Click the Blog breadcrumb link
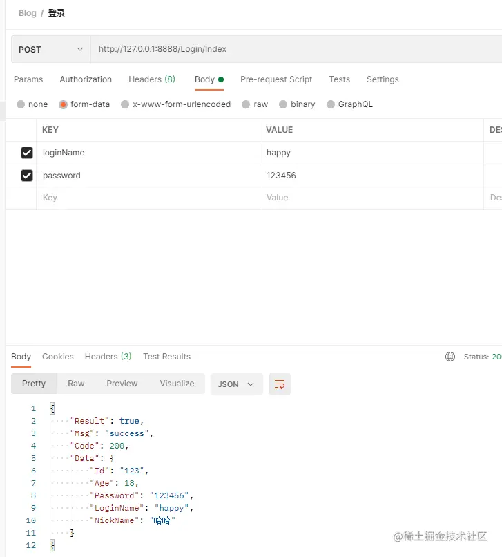The height and width of the screenshot is (557, 502). pyautogui.click(x=28, y=13)
